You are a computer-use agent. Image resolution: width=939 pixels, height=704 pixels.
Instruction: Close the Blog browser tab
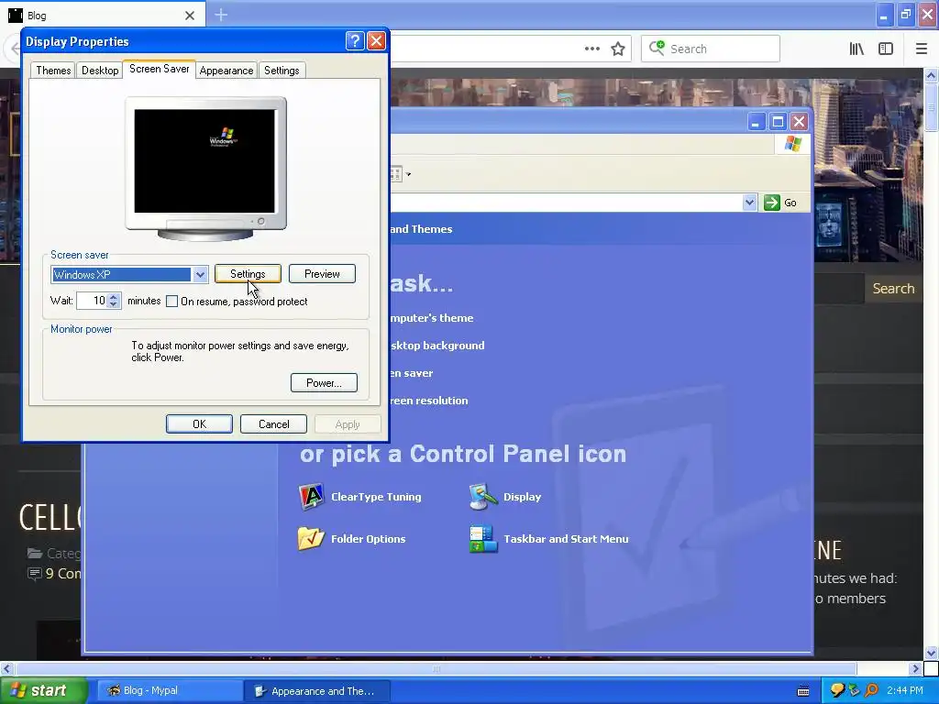coord(190,16)
